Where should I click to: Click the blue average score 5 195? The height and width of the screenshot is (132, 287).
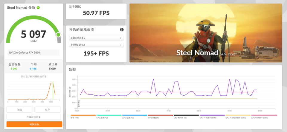[34, 69]
